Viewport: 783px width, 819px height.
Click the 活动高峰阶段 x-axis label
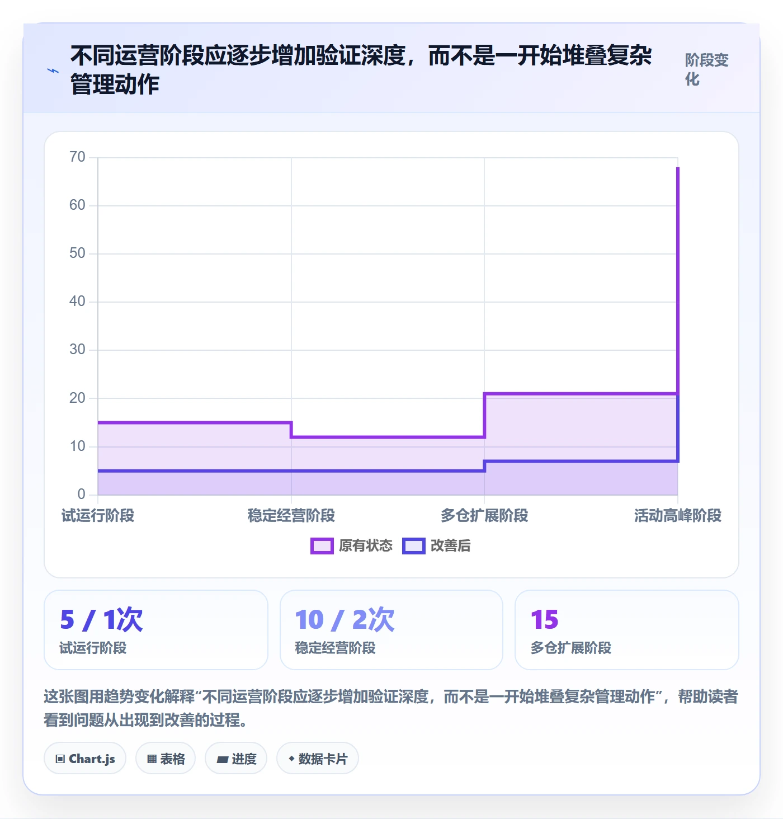pyautogui.click(x=678, y=515)
